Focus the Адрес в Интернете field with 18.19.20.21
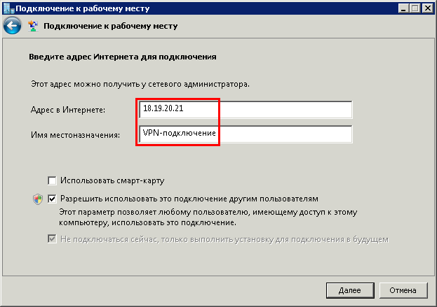Image resolution: width=437 pixels, height=307 pixels. pos(246,110)
